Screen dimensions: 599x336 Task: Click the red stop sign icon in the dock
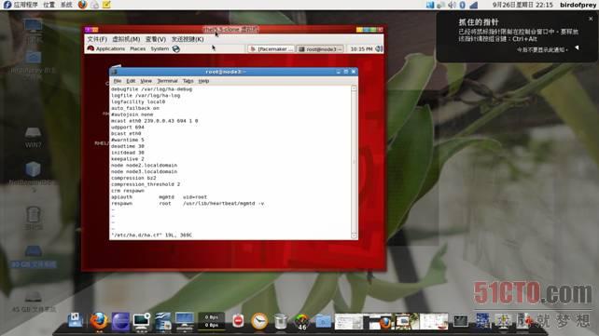(238, 321)
